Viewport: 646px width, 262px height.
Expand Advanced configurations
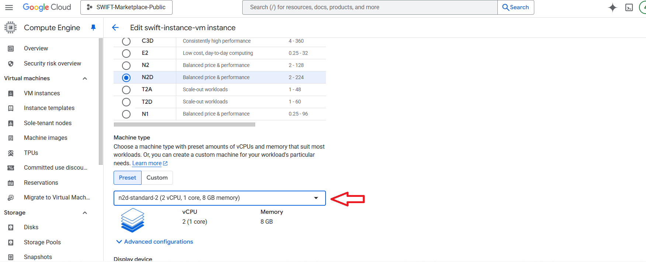pos(154,242)
